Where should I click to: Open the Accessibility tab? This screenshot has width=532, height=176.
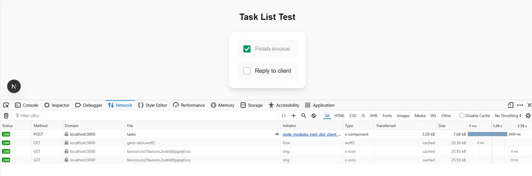(x=284, y=105)
